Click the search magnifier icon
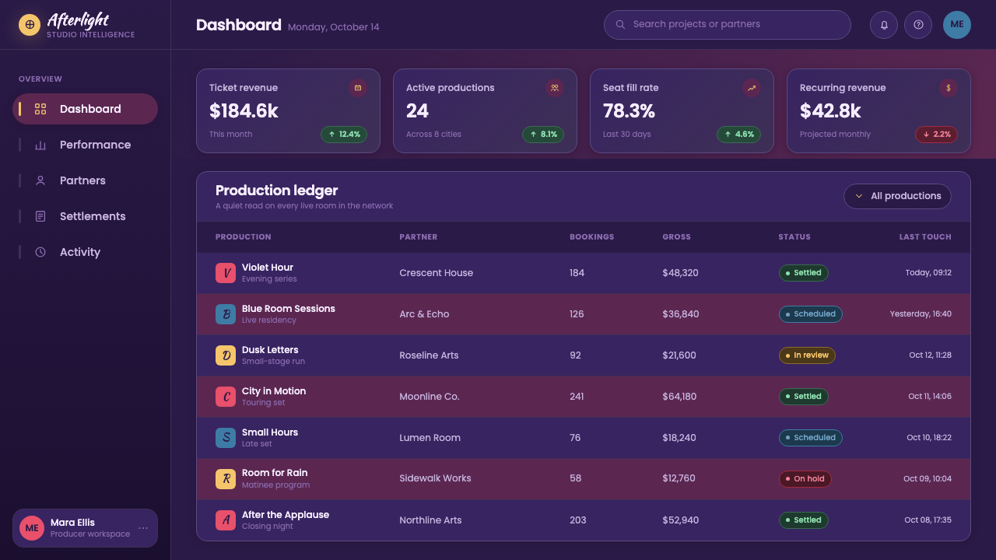996x560 pixels. (x=620, y=25)
